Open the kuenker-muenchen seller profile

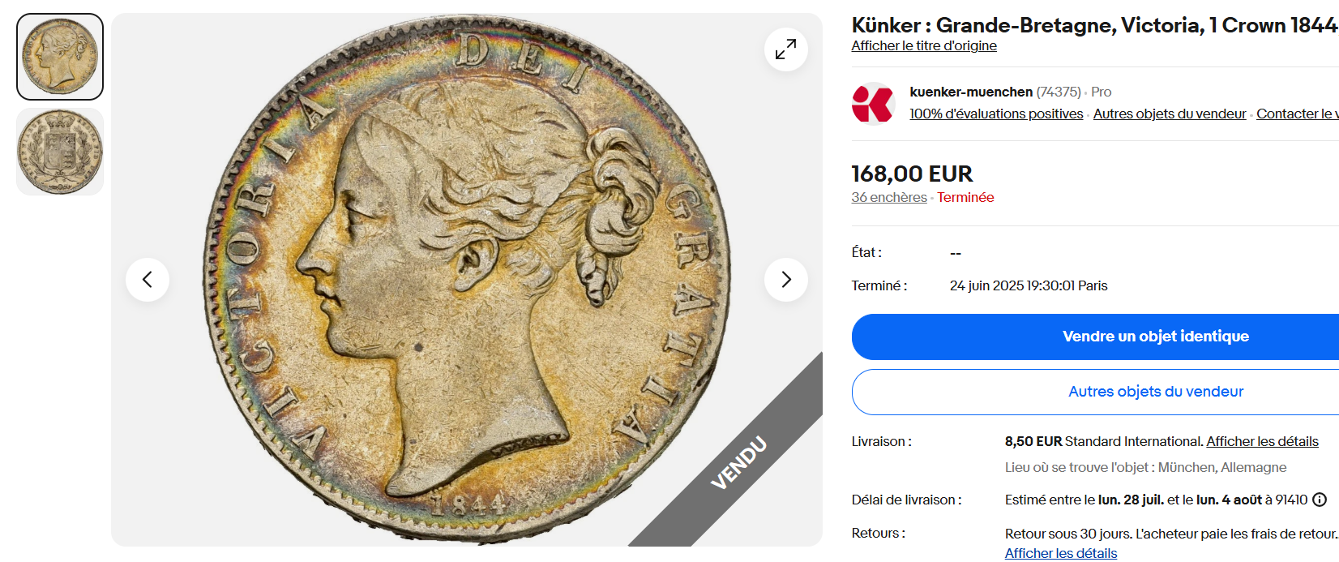pos(971,92)
